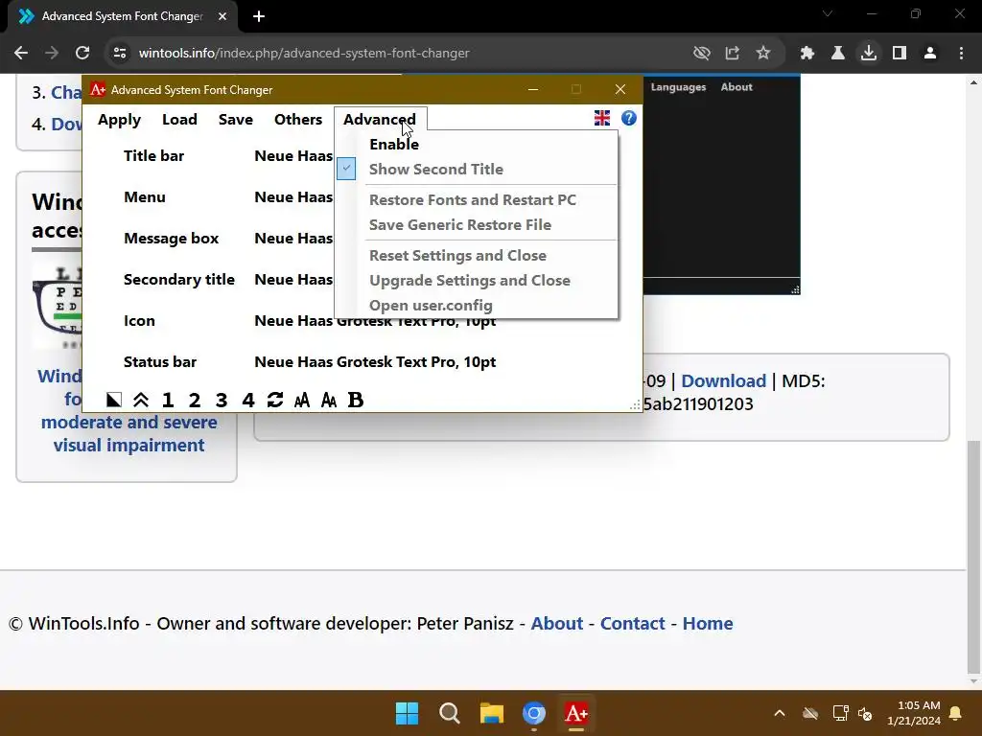Choose Enable in Advanced menu
The width and height of the screenshot is (982, 736).
(394, 144)
